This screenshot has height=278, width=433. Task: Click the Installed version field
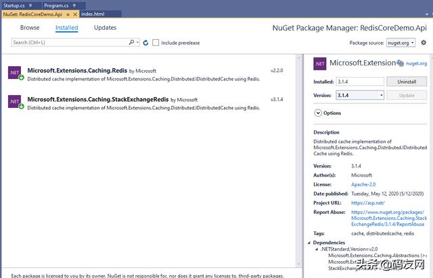click(360, 82)
